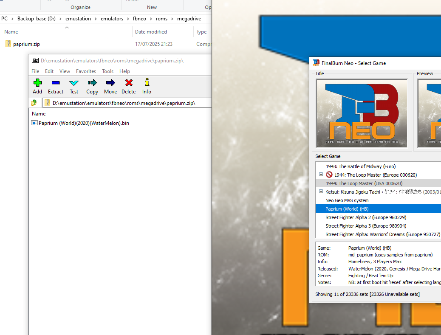Select paprium.zip in Explorer
This screenshot has width=441, height=335.
[26, 44]
